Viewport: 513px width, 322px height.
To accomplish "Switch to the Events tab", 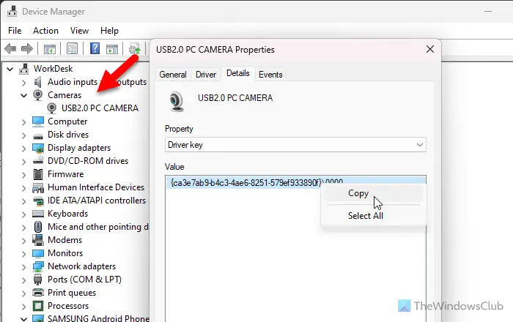I will pos(270,75).
